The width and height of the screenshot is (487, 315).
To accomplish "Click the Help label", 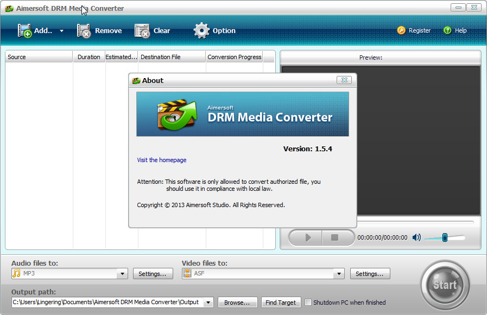I will 460,30.
